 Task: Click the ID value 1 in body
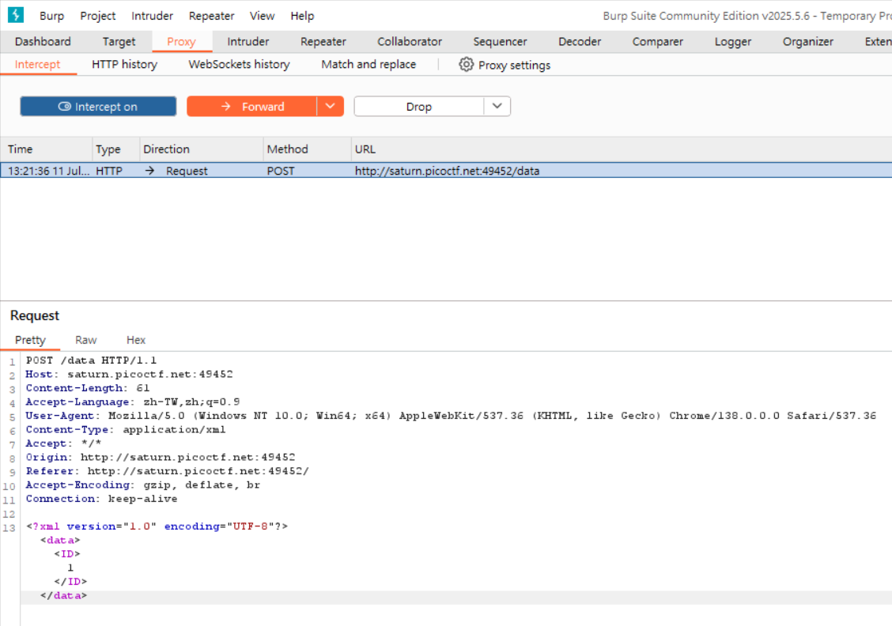point(70,568)
